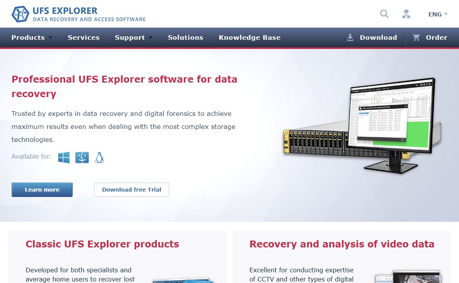Select the Linux penguin platform icon
Viewport: 459px width, 283px height.
click(x=99, y=158)
